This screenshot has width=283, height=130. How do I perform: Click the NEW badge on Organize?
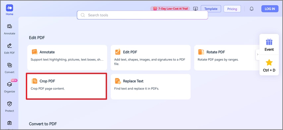(14, 80)
